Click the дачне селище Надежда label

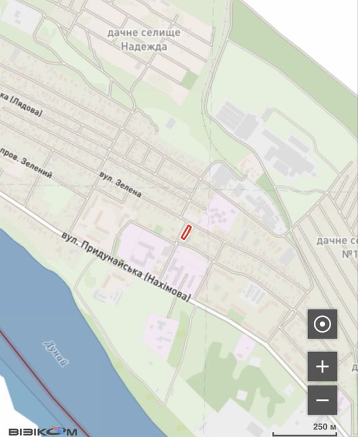point(144,39)
